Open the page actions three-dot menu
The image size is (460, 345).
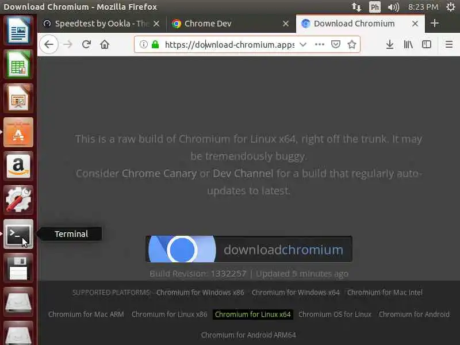(320, 44)
